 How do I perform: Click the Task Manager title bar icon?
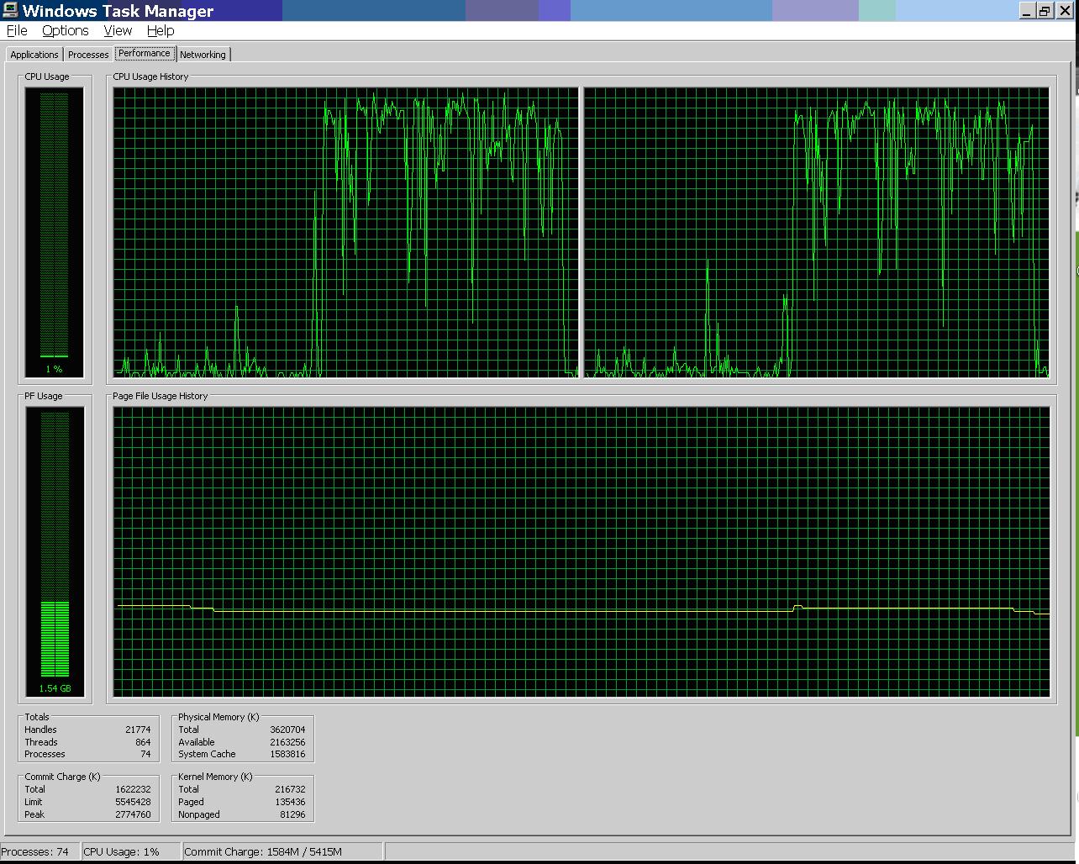10,10
